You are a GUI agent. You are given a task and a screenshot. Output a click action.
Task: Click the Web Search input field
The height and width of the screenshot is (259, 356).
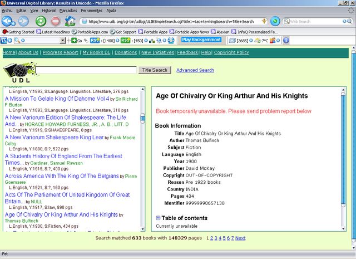[x=316, y=21]
